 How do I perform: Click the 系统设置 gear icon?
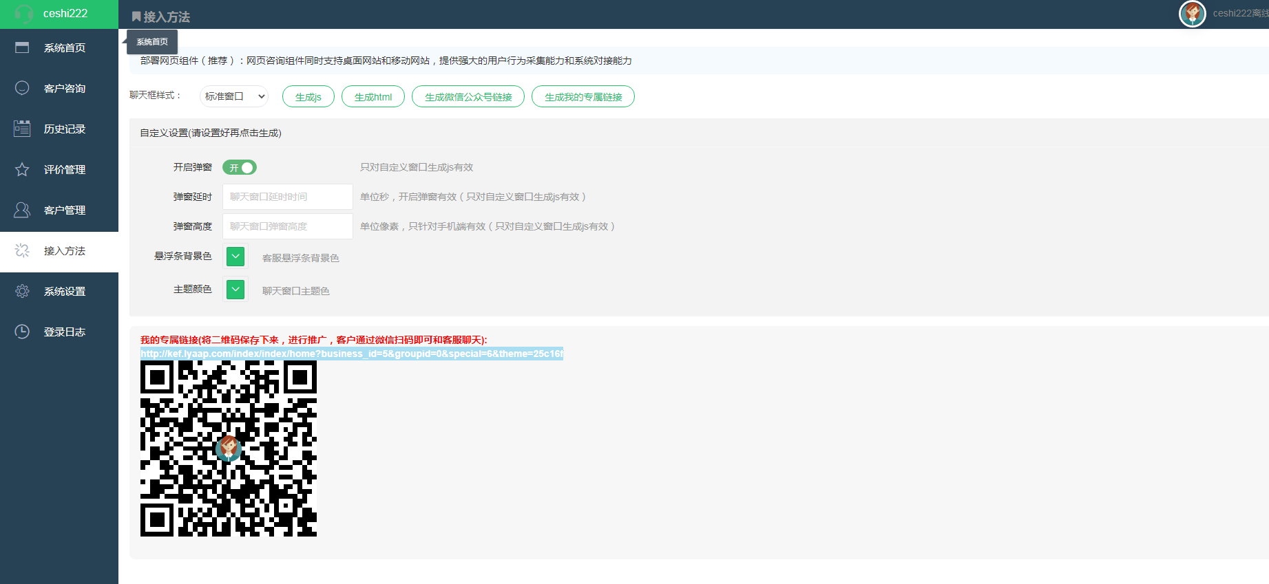[22, 291]
